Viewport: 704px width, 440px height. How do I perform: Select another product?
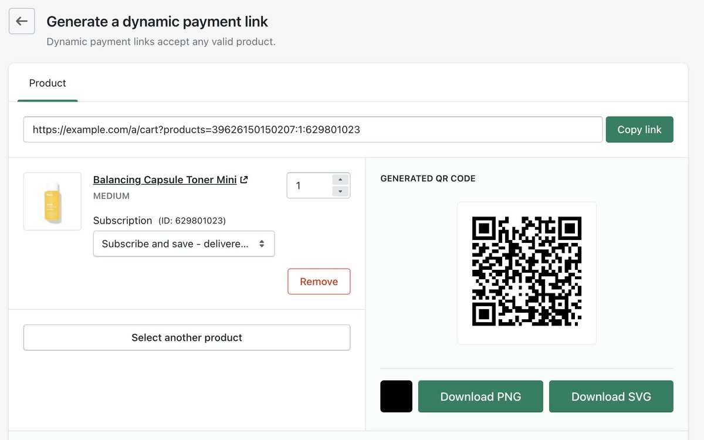tap(187, 338)
